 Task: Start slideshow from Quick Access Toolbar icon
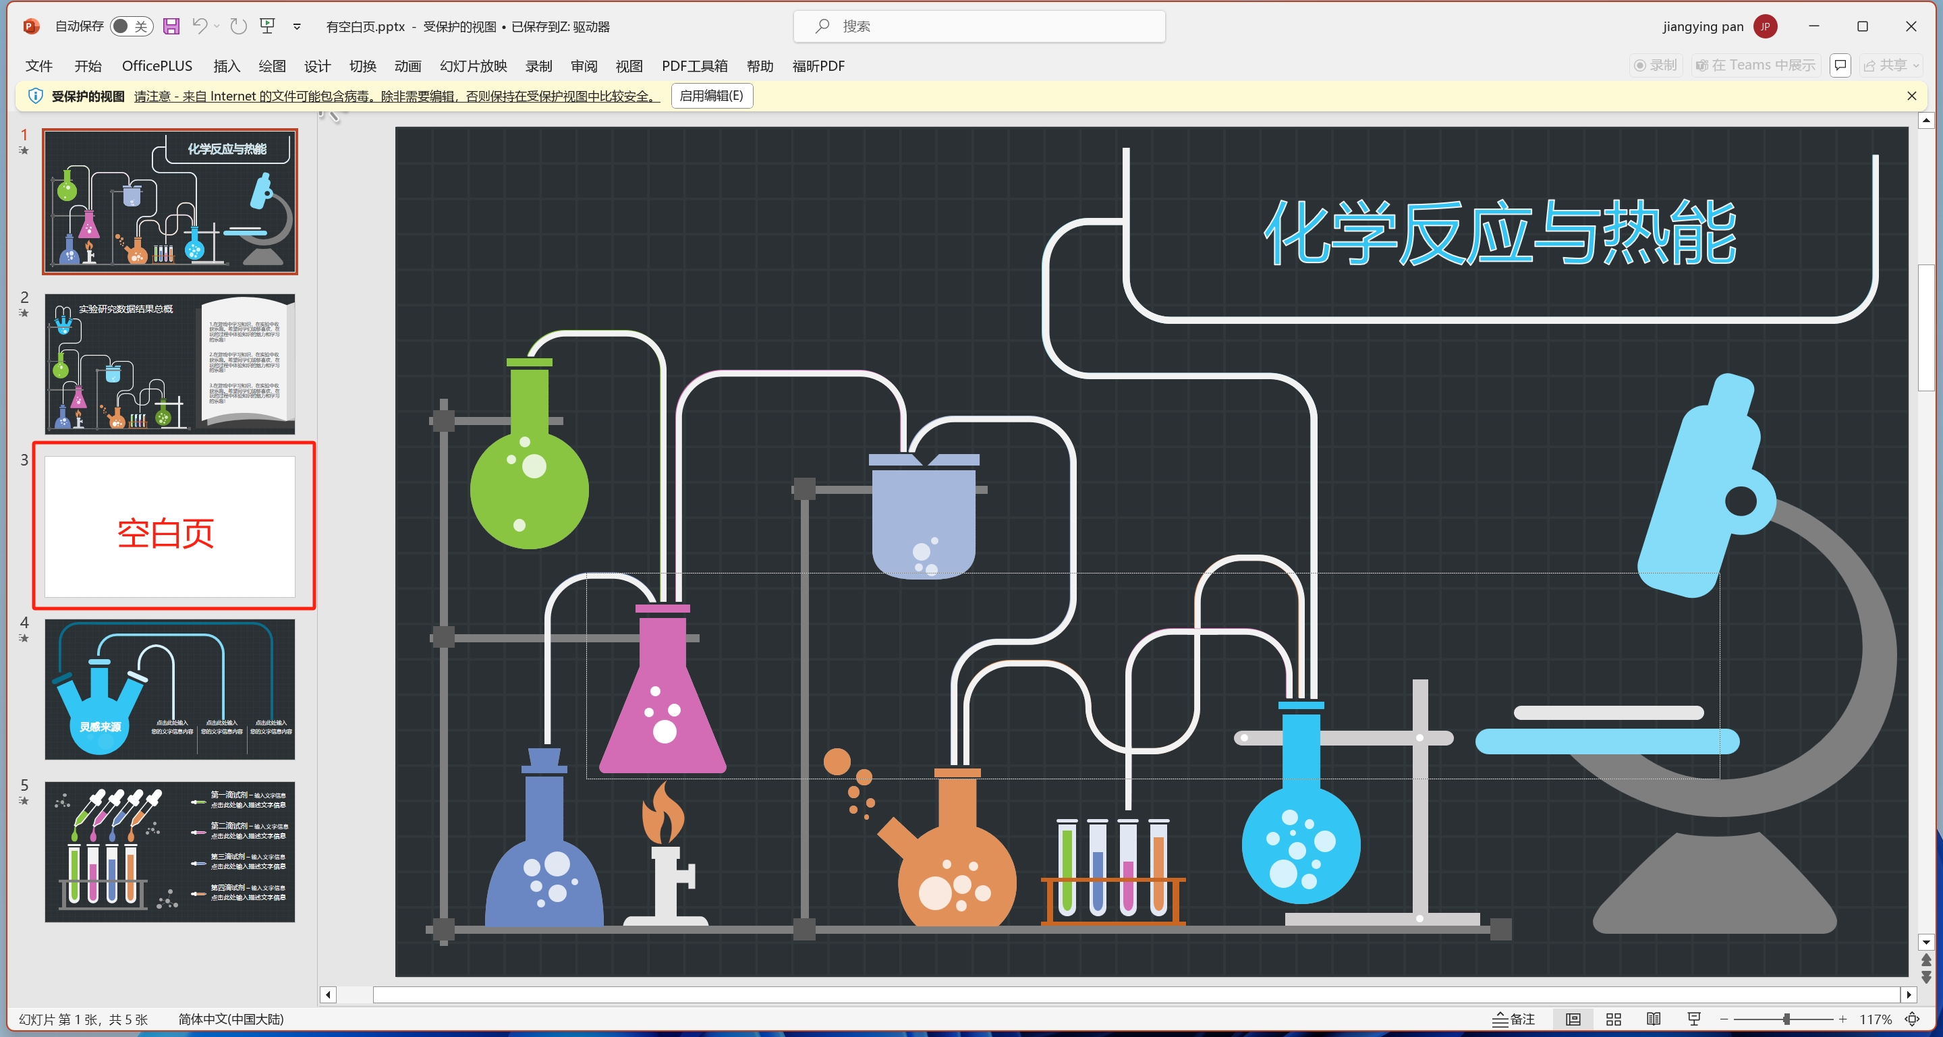point(268,26)
